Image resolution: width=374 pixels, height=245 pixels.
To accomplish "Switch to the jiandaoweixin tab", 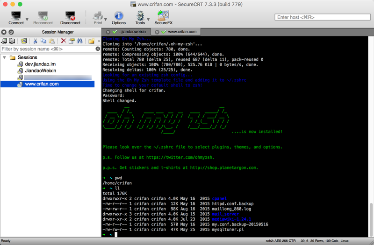I will tap(132, 32).
